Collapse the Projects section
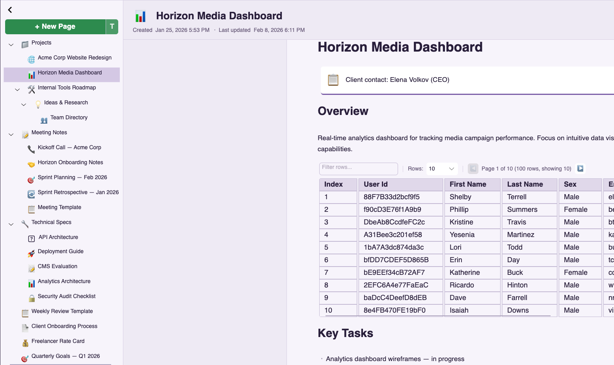614x365 pixels. (x=11, y=44)
